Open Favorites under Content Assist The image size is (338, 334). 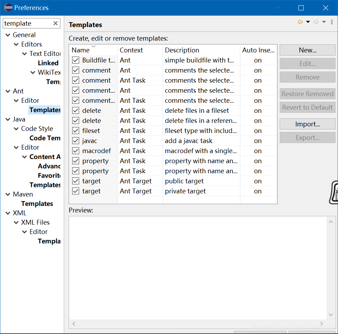click(x=49, y=176)
